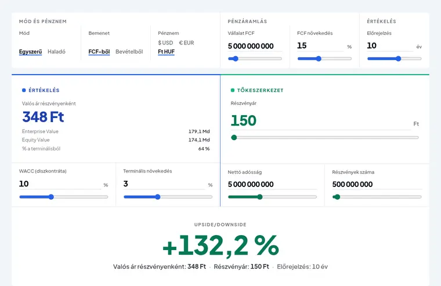Click the Előrejelzés slider handle
The height and width of the screenshot is (286, 441).
pos(398,58)
